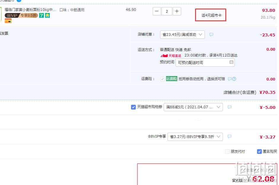The height and width of the screenshot is (185, 279).
Task: Click the green 7-day return icon
Action: pos(42,15)
